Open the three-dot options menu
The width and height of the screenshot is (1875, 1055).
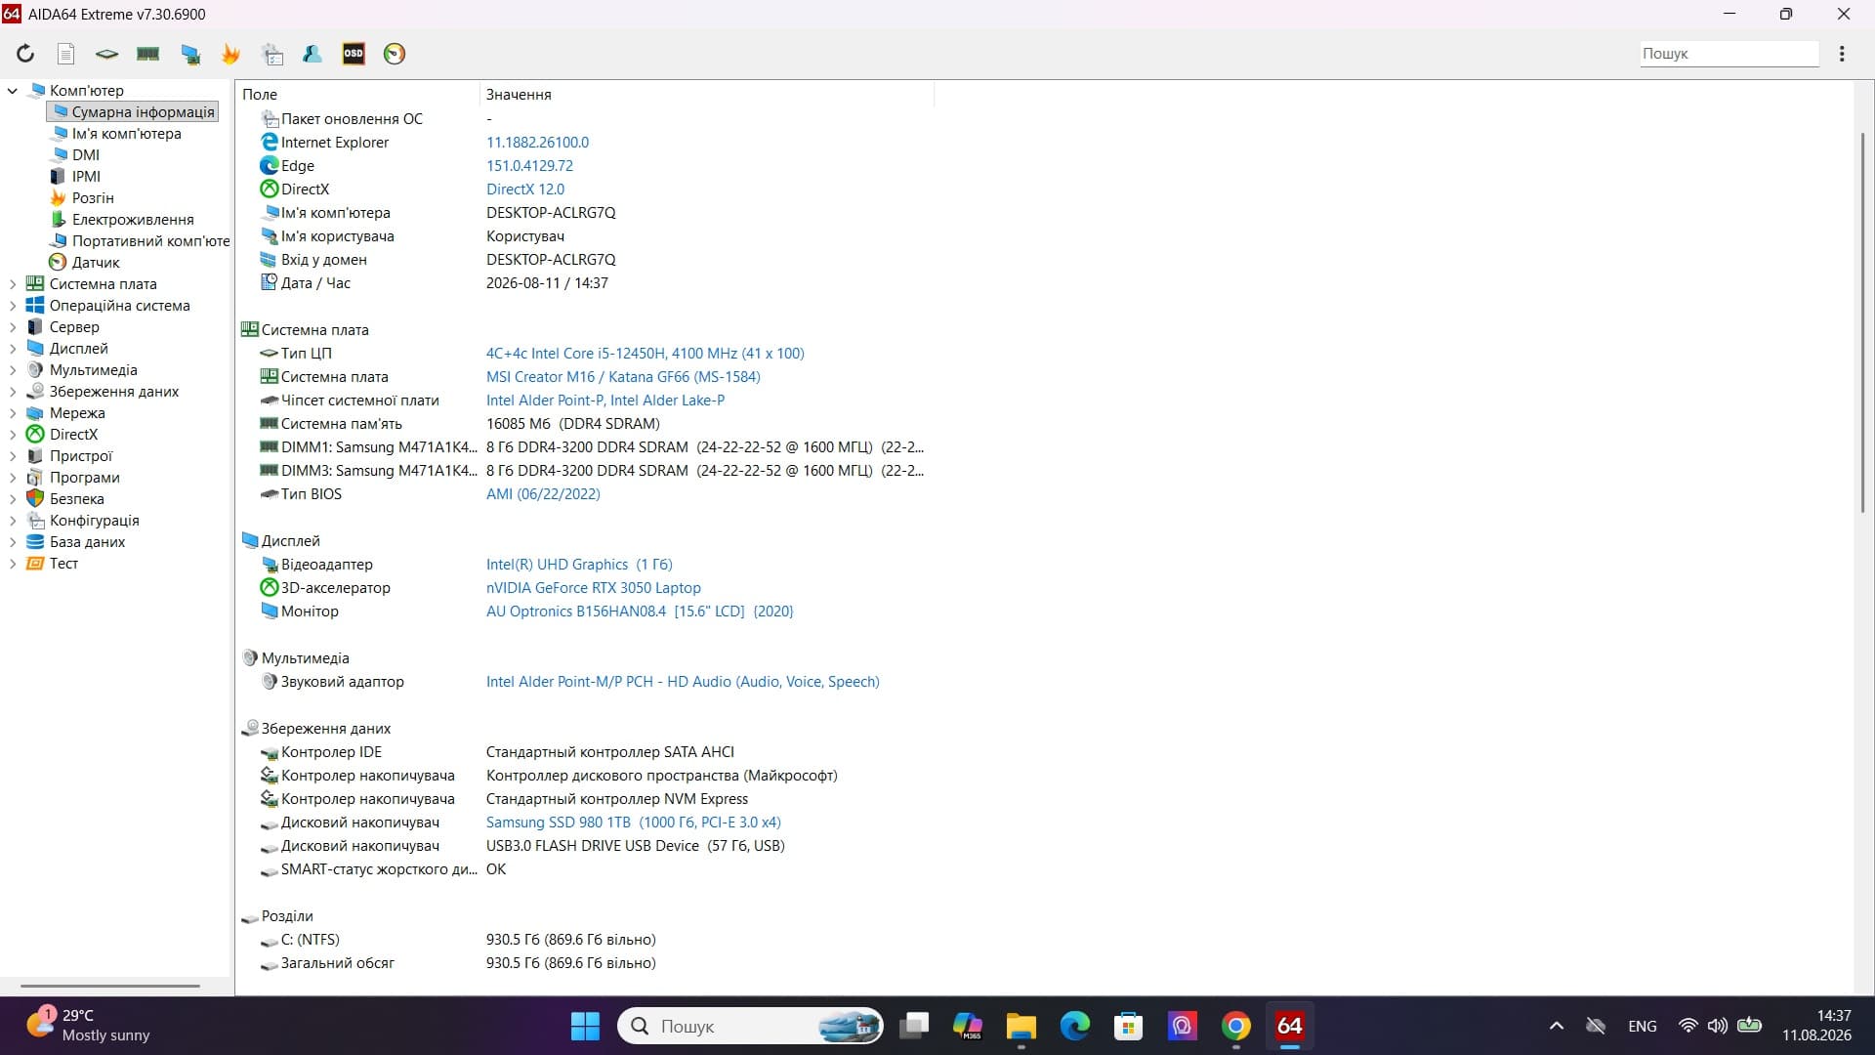click(1842, 54)
